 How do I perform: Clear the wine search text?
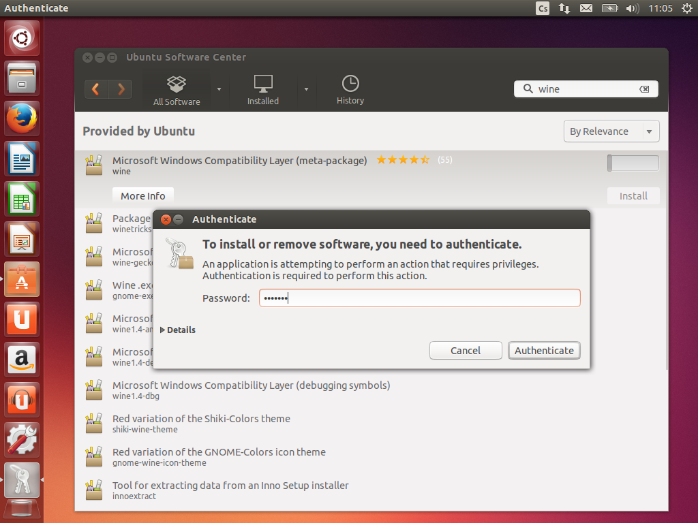point(644,89)
